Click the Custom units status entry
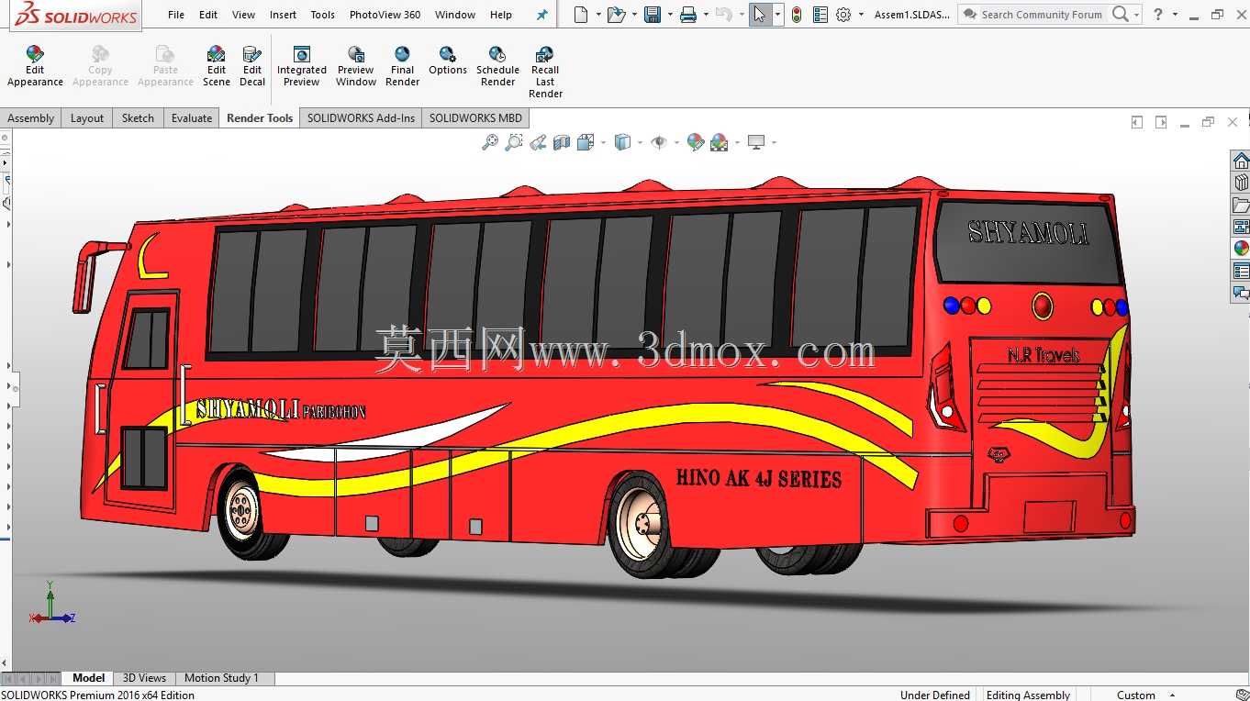This screenshot has height=701, width=1250. coord(1136,695)
